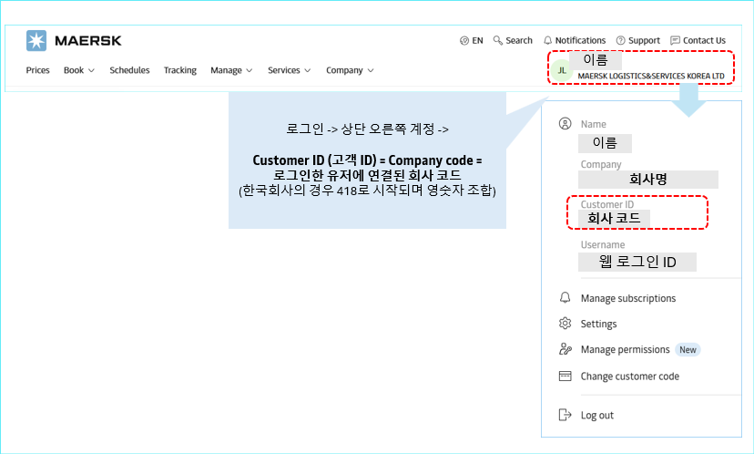Open the Company dropdown menu
Screen dimensions: 754x454
350,70
